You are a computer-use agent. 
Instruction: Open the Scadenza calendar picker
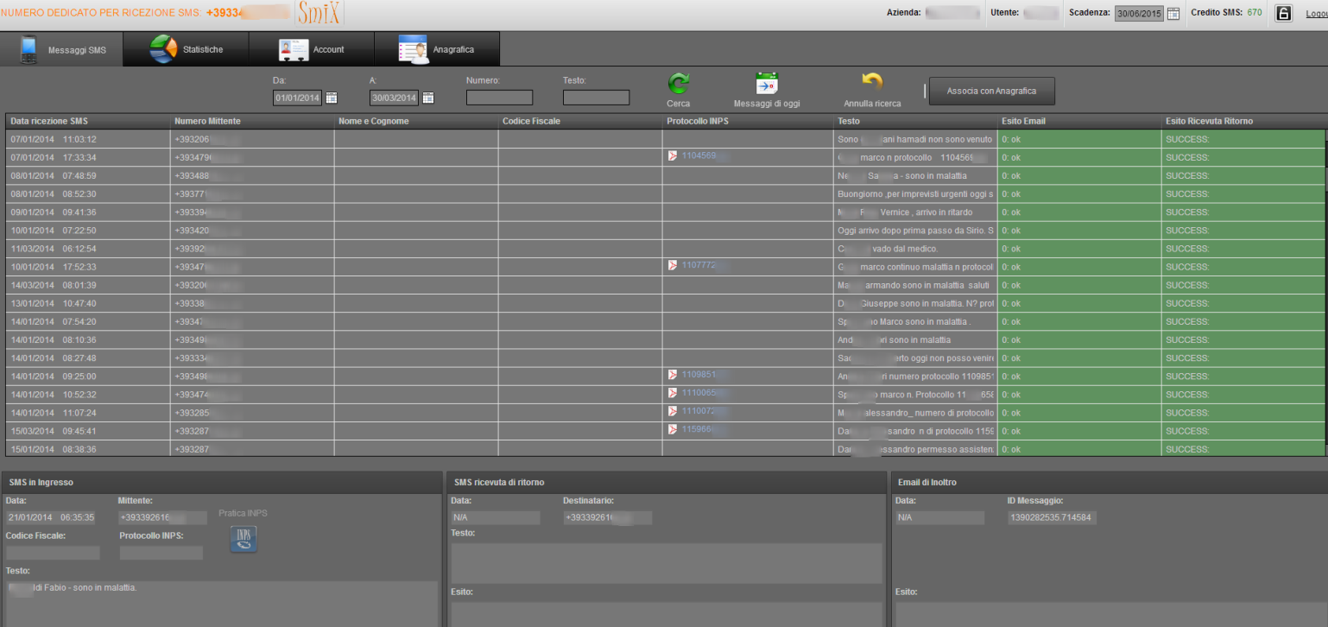pyautogui.click(x=1173, y=13)
